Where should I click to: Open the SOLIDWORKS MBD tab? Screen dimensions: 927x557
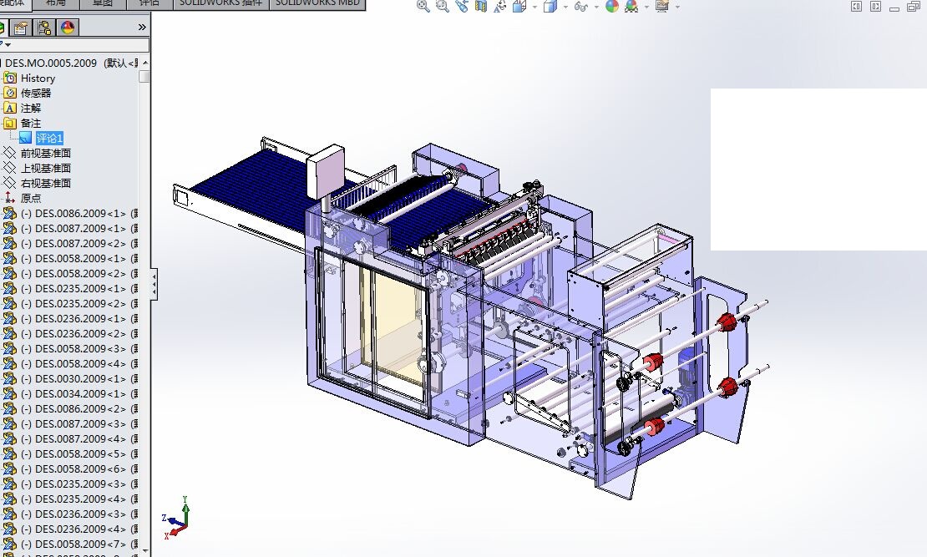pyautogui.click(x=317, y=3)
